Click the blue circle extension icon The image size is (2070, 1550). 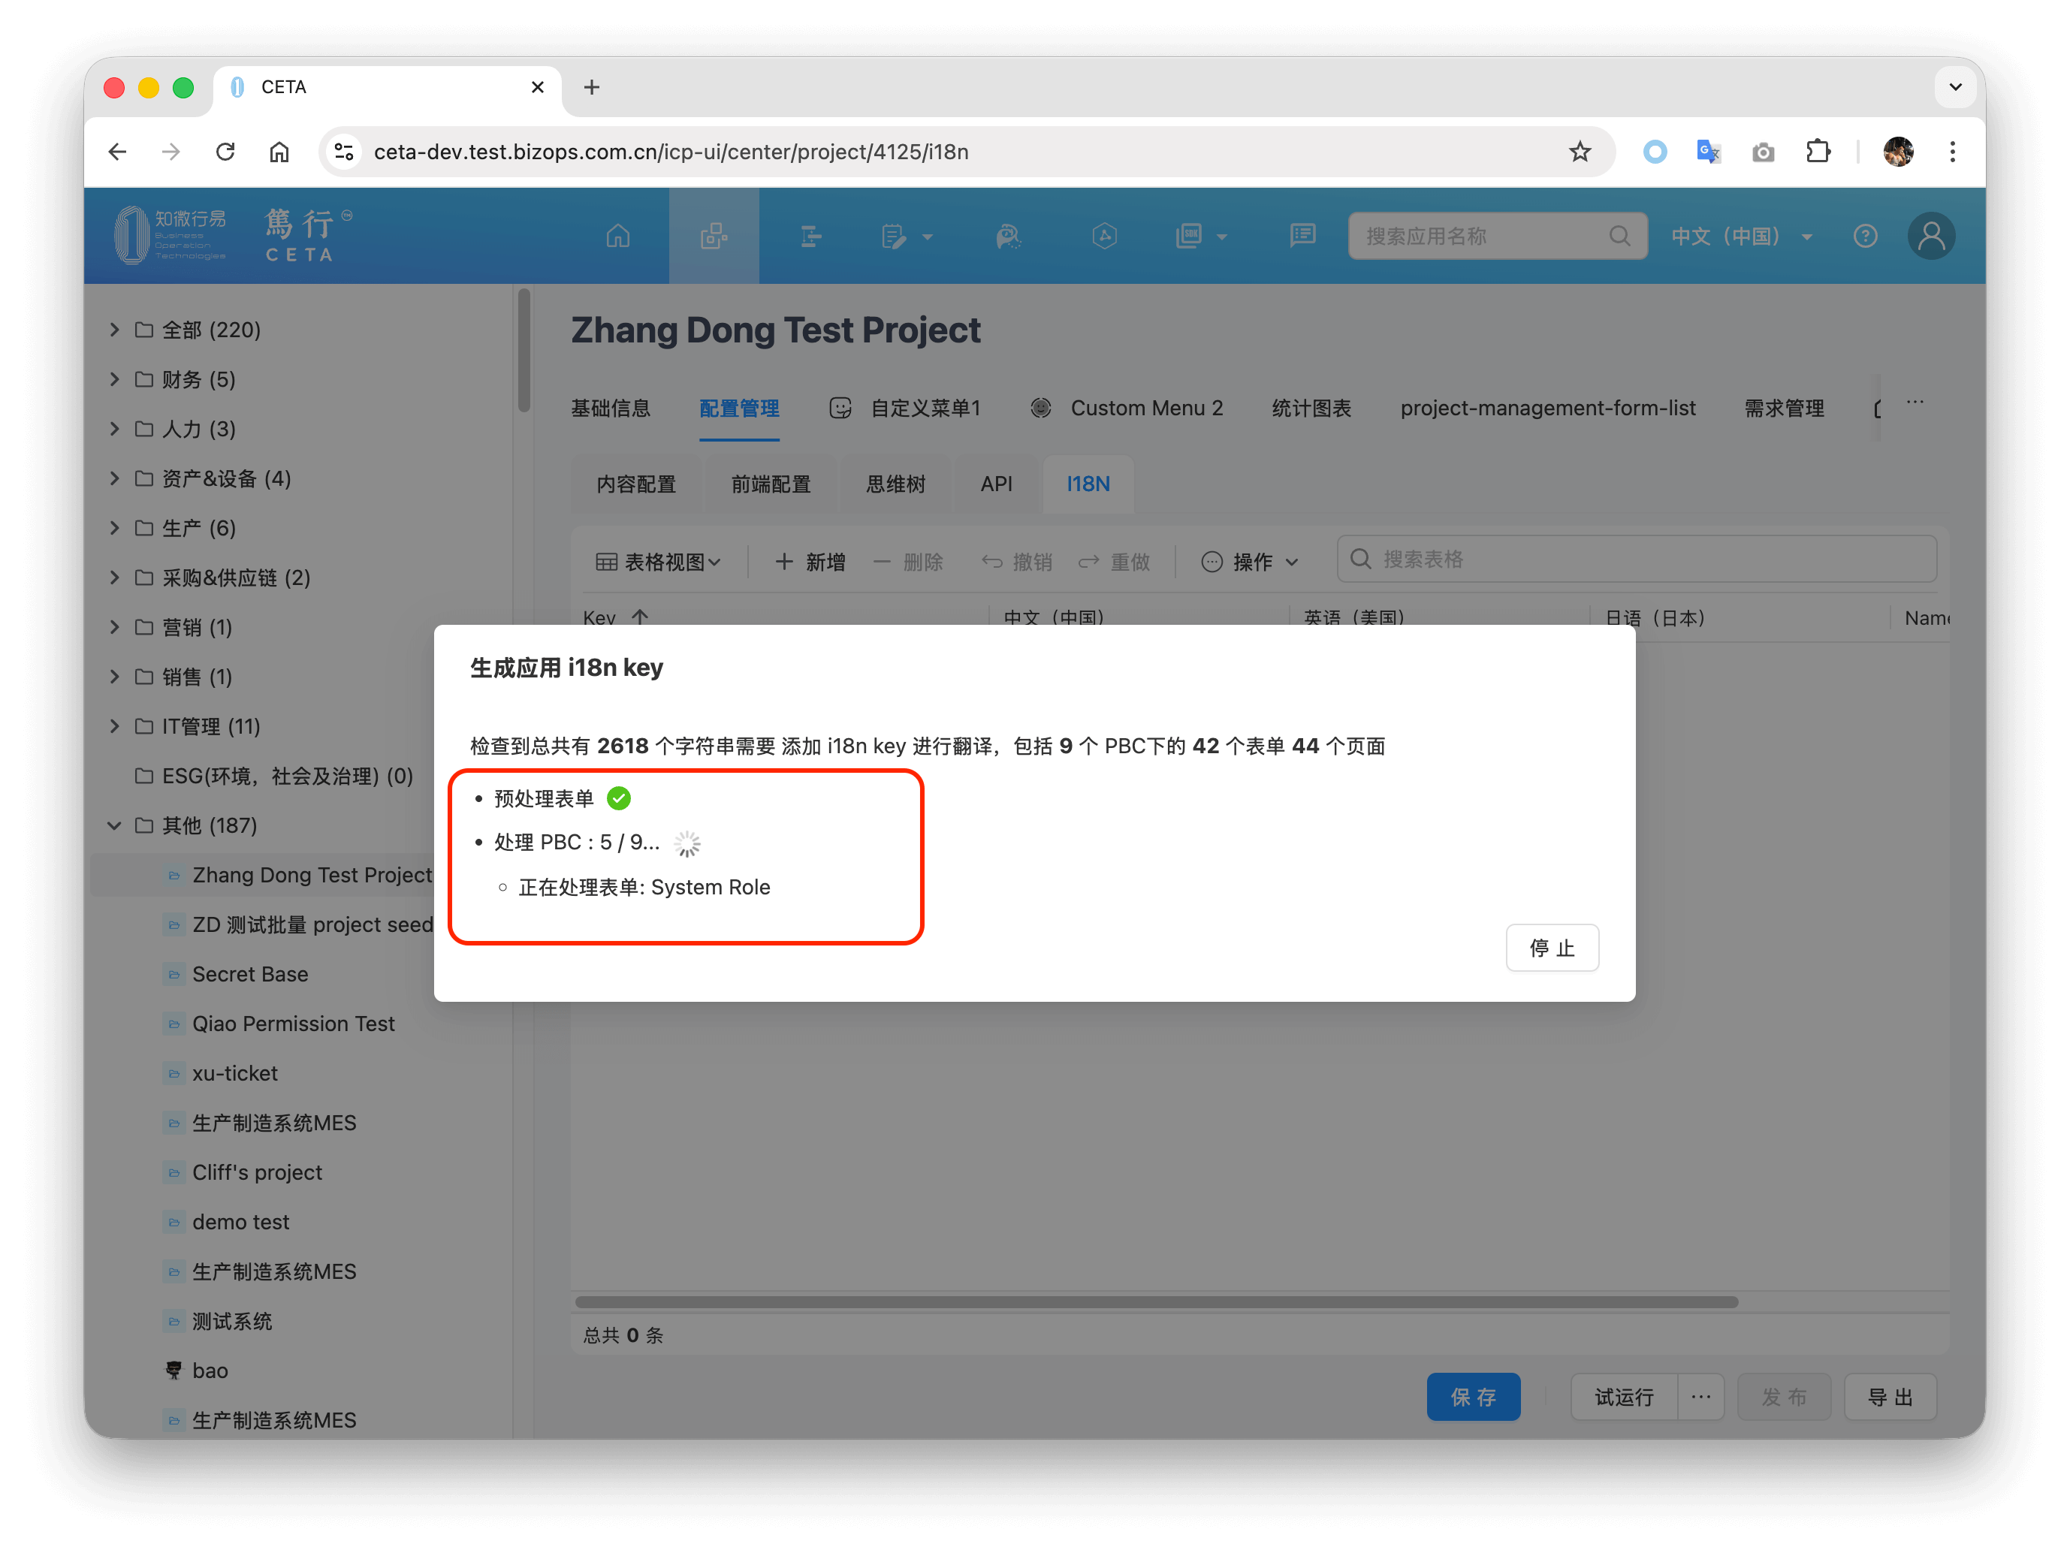click(1655, 152)
